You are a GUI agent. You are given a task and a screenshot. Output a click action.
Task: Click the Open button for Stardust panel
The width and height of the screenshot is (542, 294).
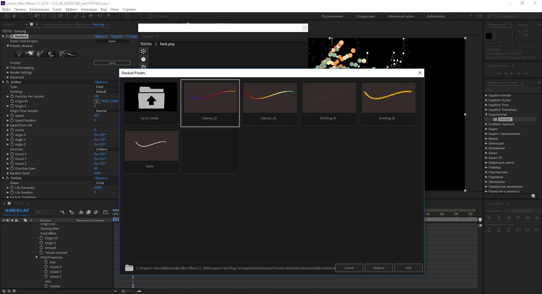112,41
